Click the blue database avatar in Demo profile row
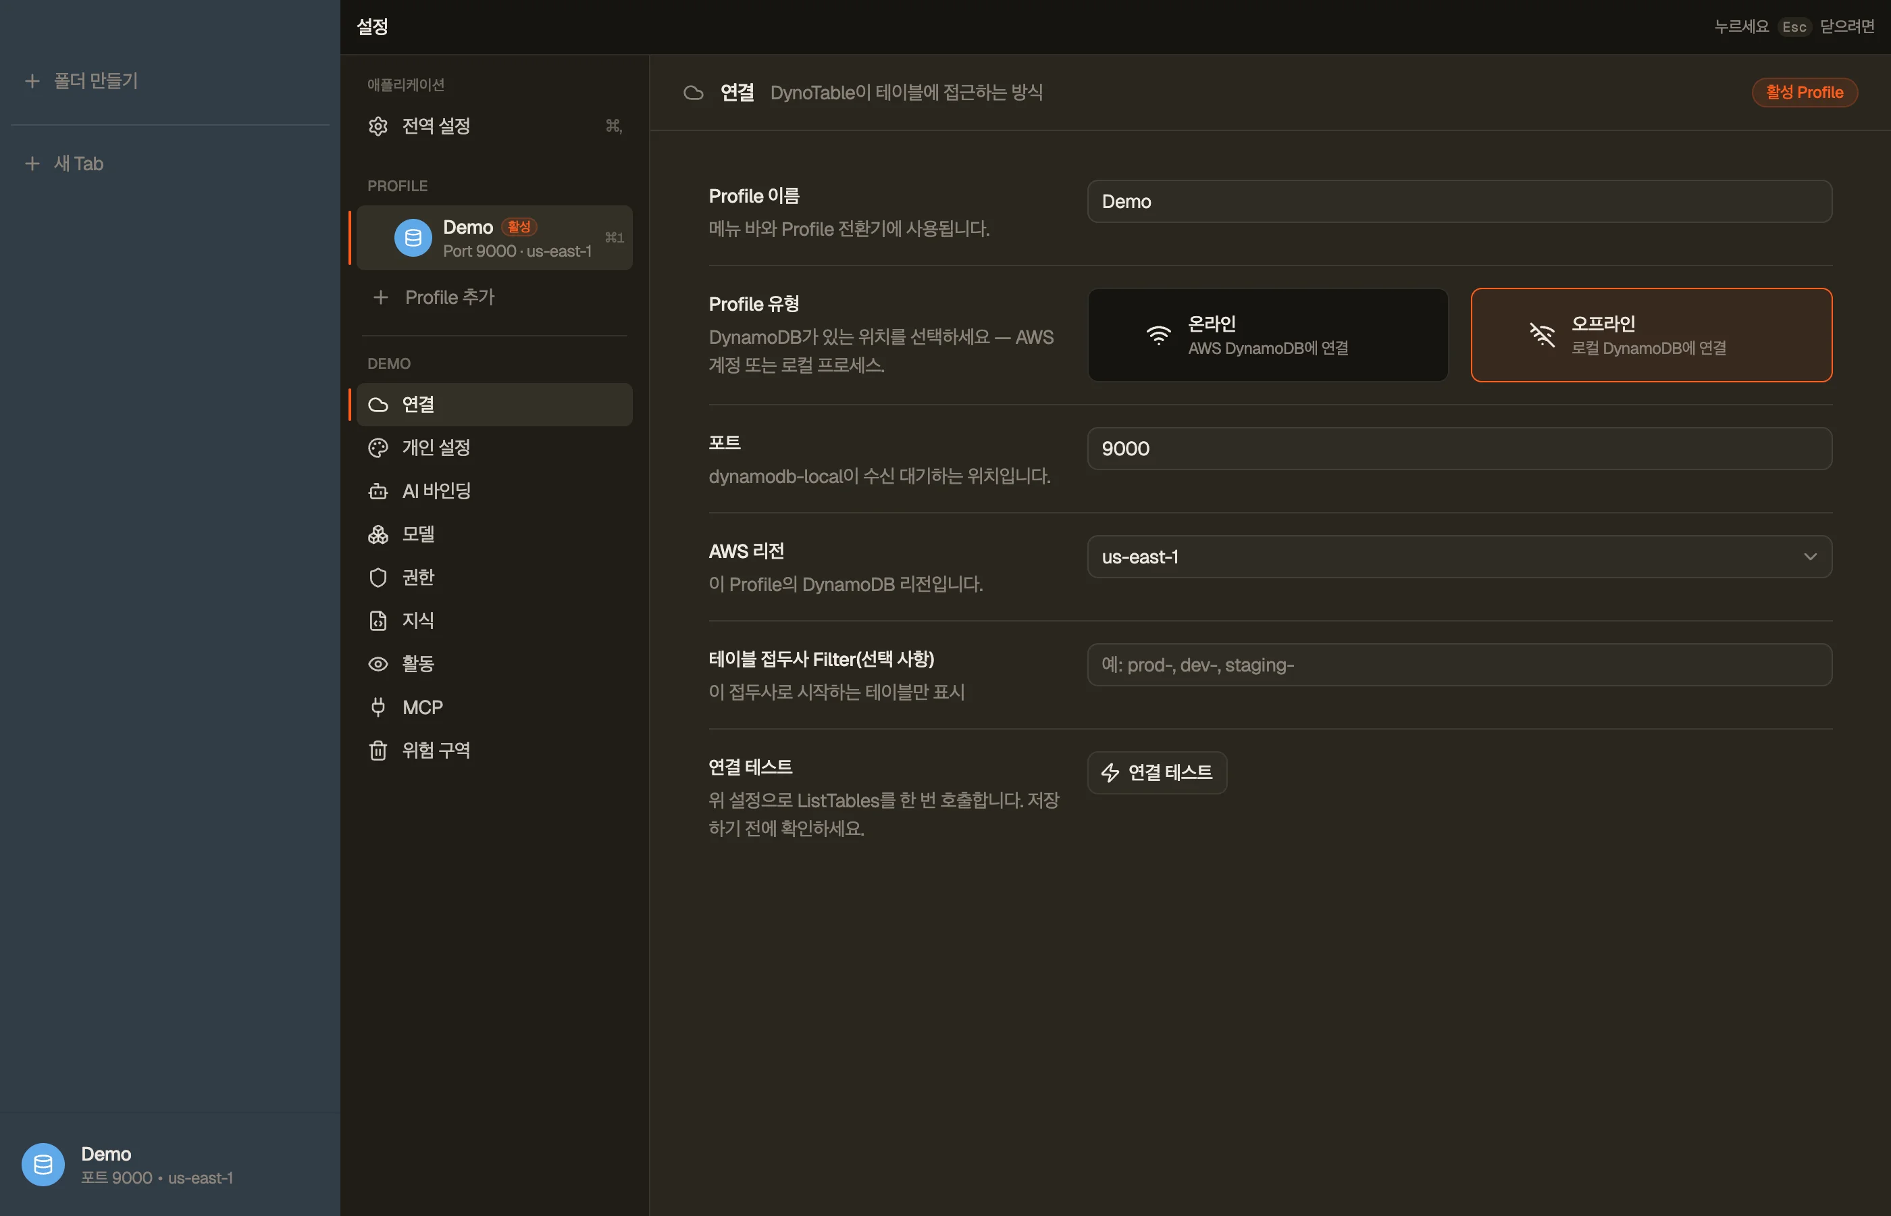 [413, 238]
